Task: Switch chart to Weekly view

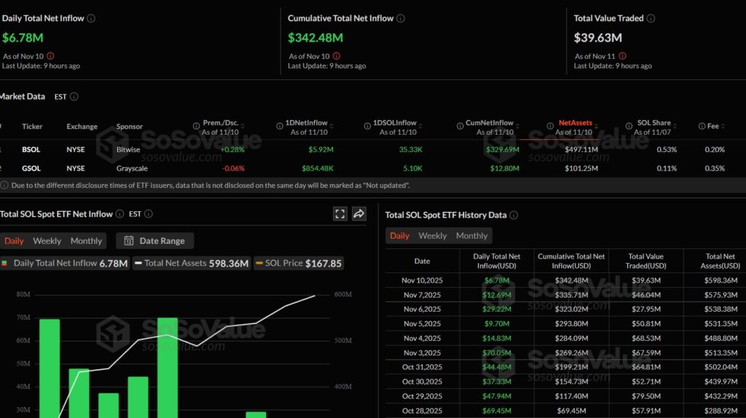Action: point(47,240)
